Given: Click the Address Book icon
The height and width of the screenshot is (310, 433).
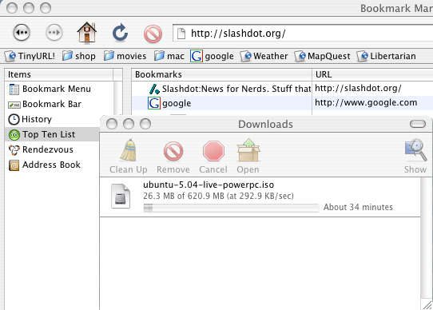Looking at the screenshot, I should (14, 165).
